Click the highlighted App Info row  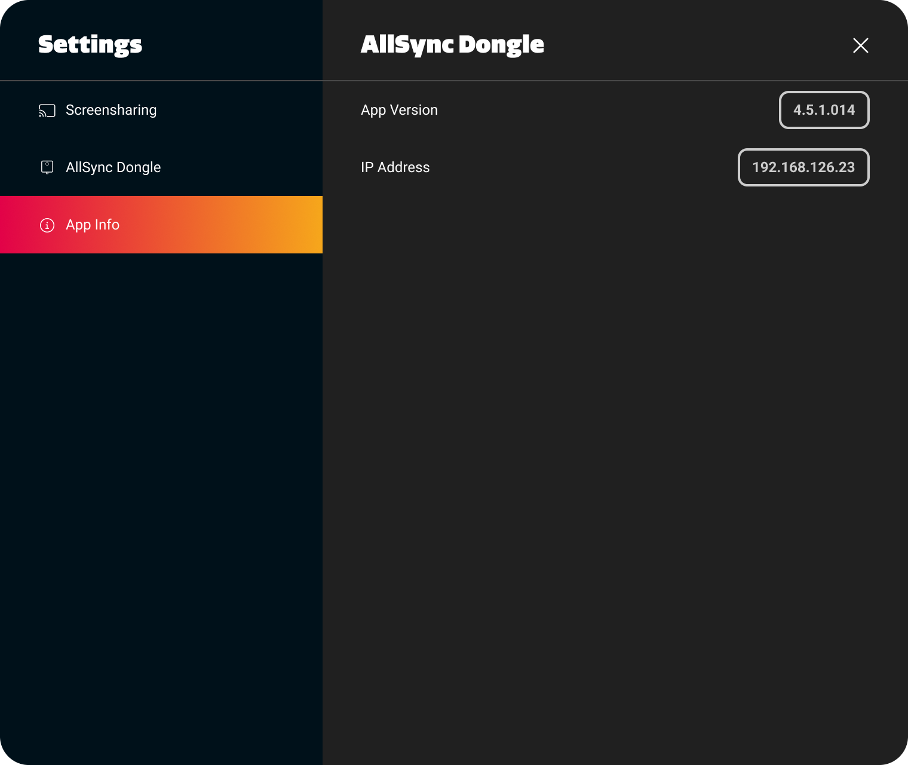pyautogui.click(x=161, y=225)
